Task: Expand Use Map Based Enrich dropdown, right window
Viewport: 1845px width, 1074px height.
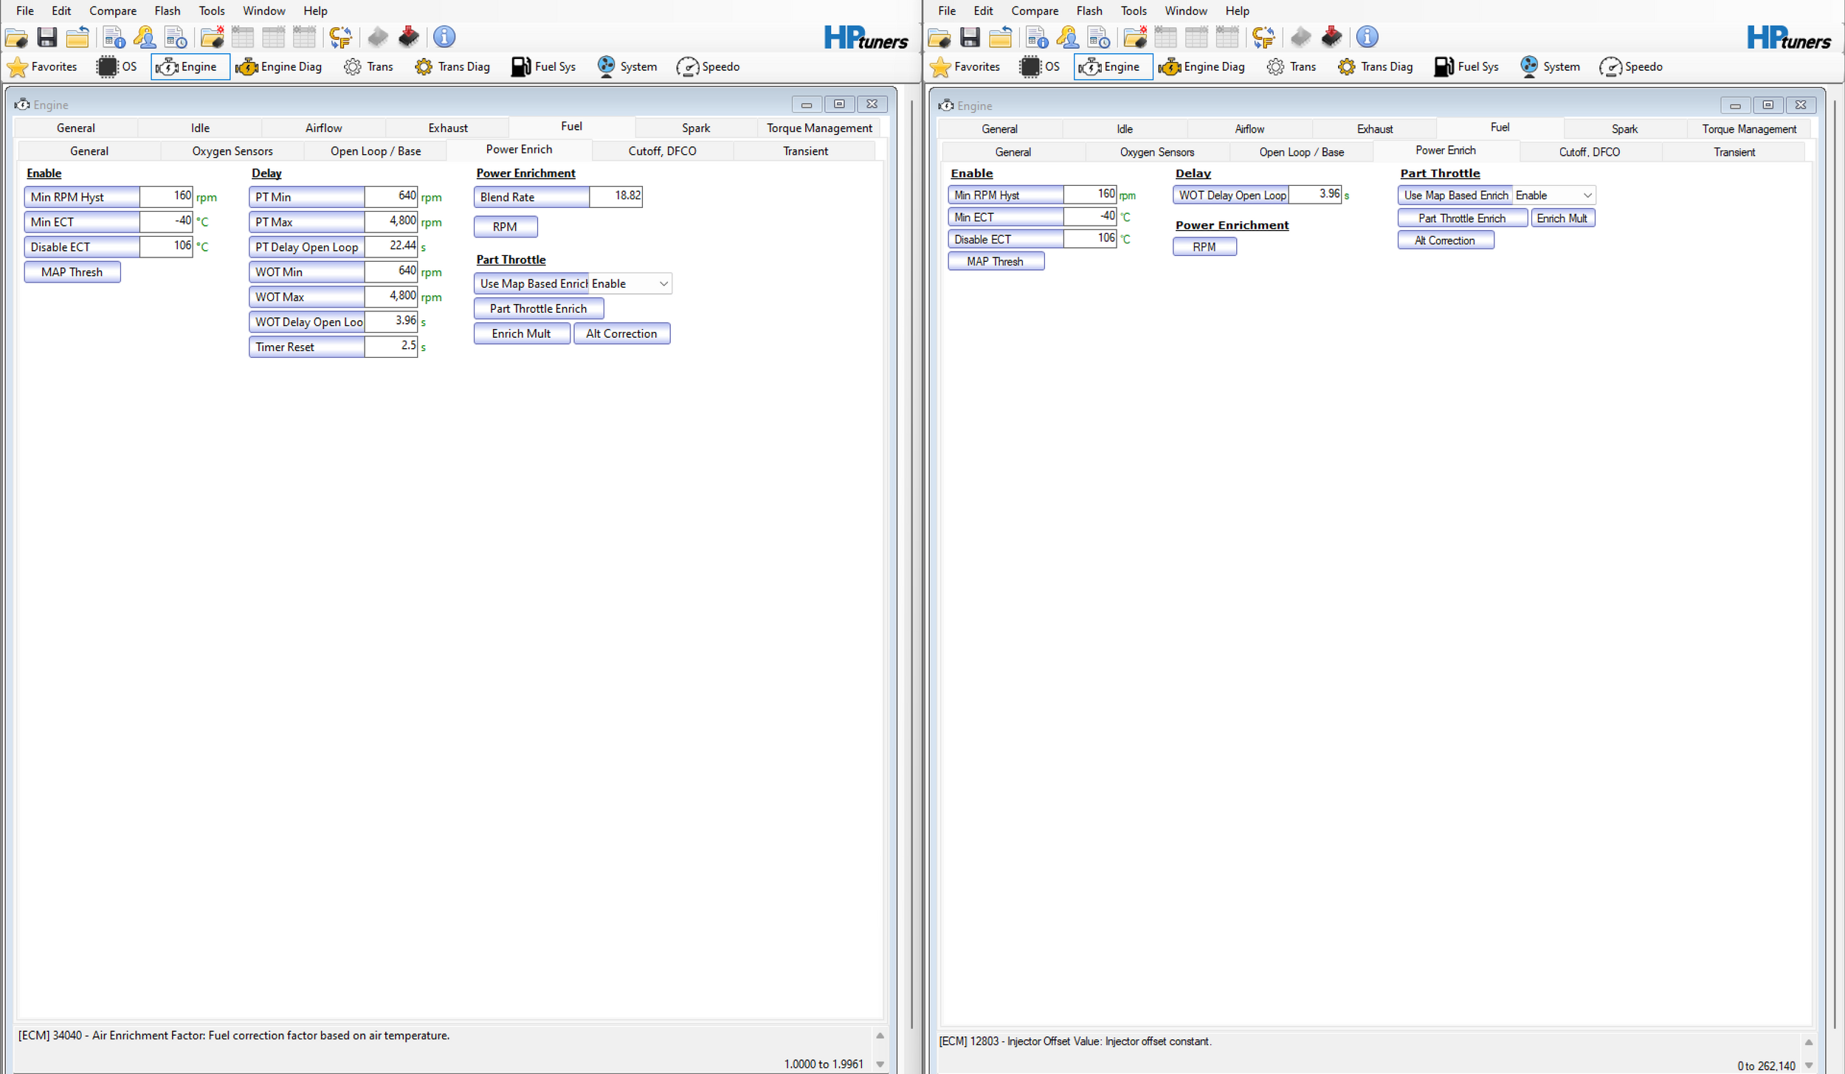Action: [1587, 195]
